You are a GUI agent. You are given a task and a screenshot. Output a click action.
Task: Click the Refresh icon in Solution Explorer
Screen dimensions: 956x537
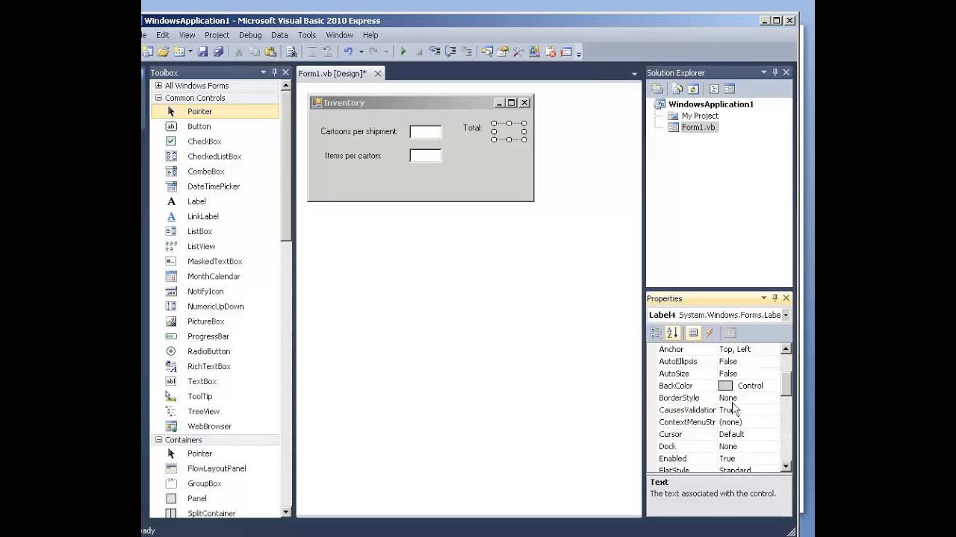click(x=693, y=89)
